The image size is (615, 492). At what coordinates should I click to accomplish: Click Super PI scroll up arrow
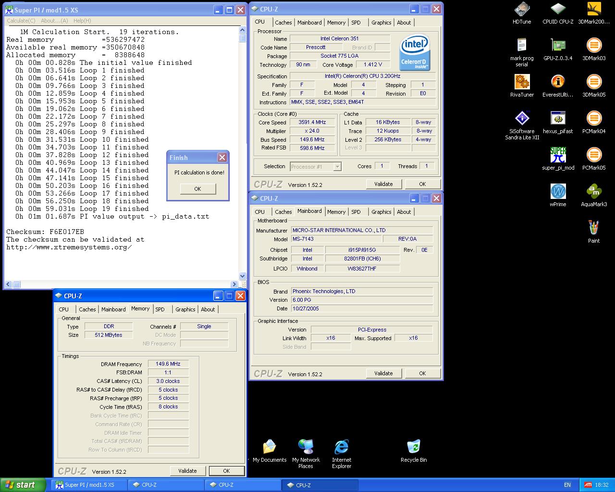click(x=242, y=30)
